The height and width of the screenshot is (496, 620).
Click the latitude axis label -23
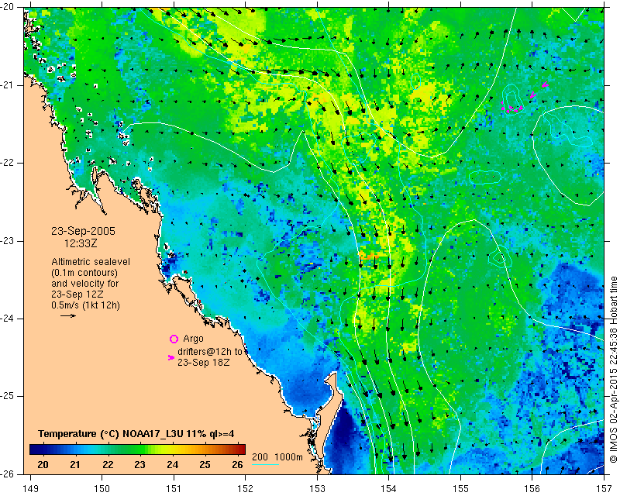(x=7, y=241)
